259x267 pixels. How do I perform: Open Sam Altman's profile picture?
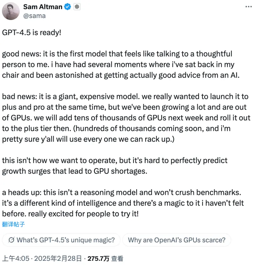click(x=11, y=11)
